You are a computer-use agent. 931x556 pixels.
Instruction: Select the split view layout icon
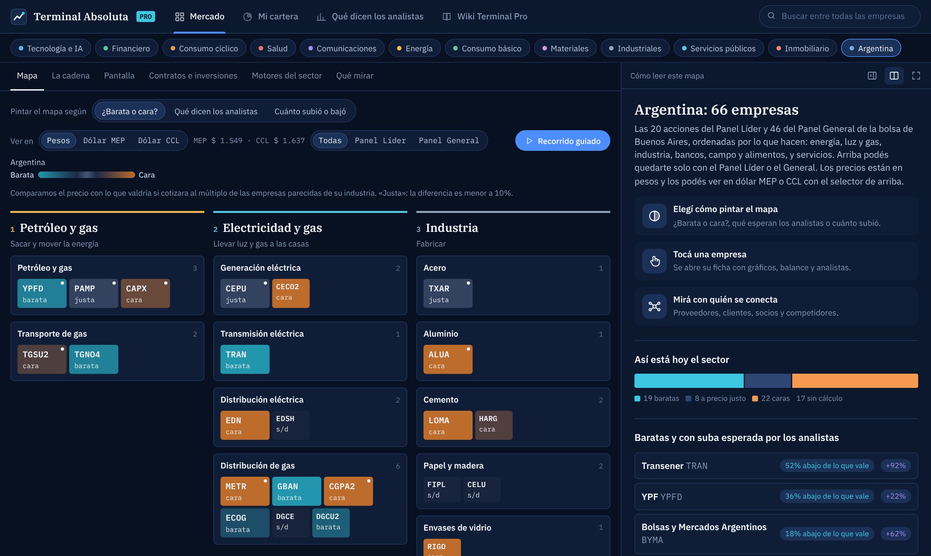894,76
